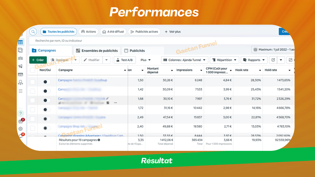The image size is (315, 177).
Task: Select checkbox for the 30,10 € campaign row
Action: (x=32, y=100)
